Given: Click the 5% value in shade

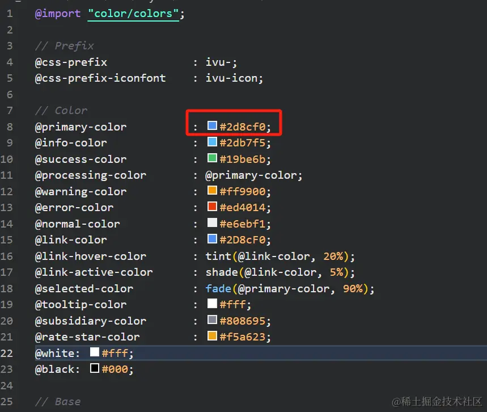Looking at the screenshot, I should [x=337, y=272].
